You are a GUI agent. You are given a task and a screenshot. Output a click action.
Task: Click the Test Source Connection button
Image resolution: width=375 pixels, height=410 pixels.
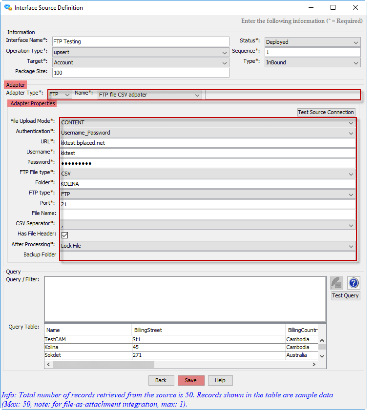326,112
